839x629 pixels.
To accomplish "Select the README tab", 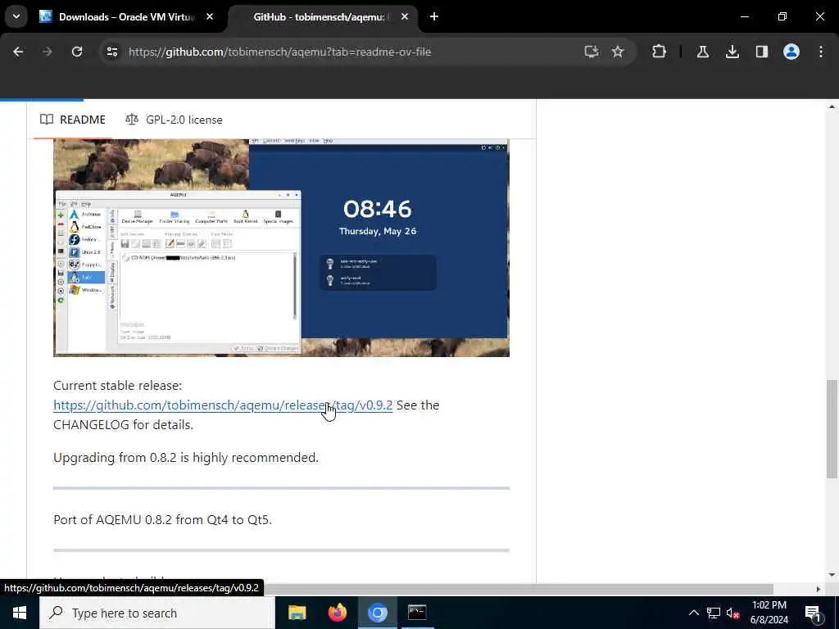I will coord(73,120).
